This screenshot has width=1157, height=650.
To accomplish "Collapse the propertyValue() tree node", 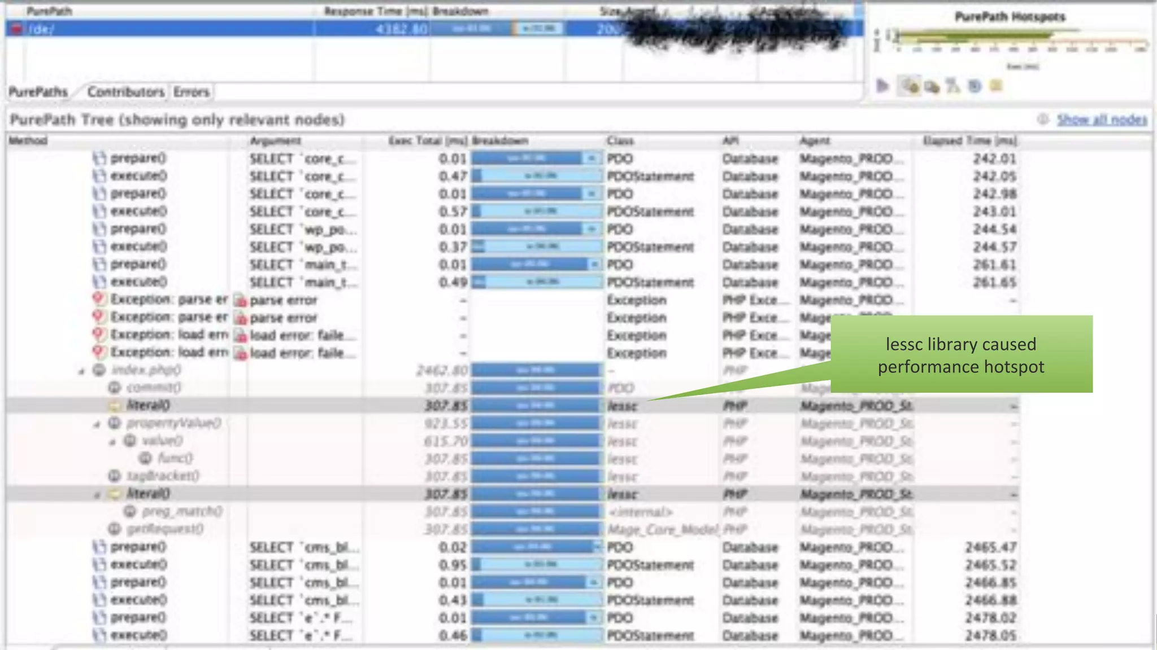I will click(x=97, y=424).
